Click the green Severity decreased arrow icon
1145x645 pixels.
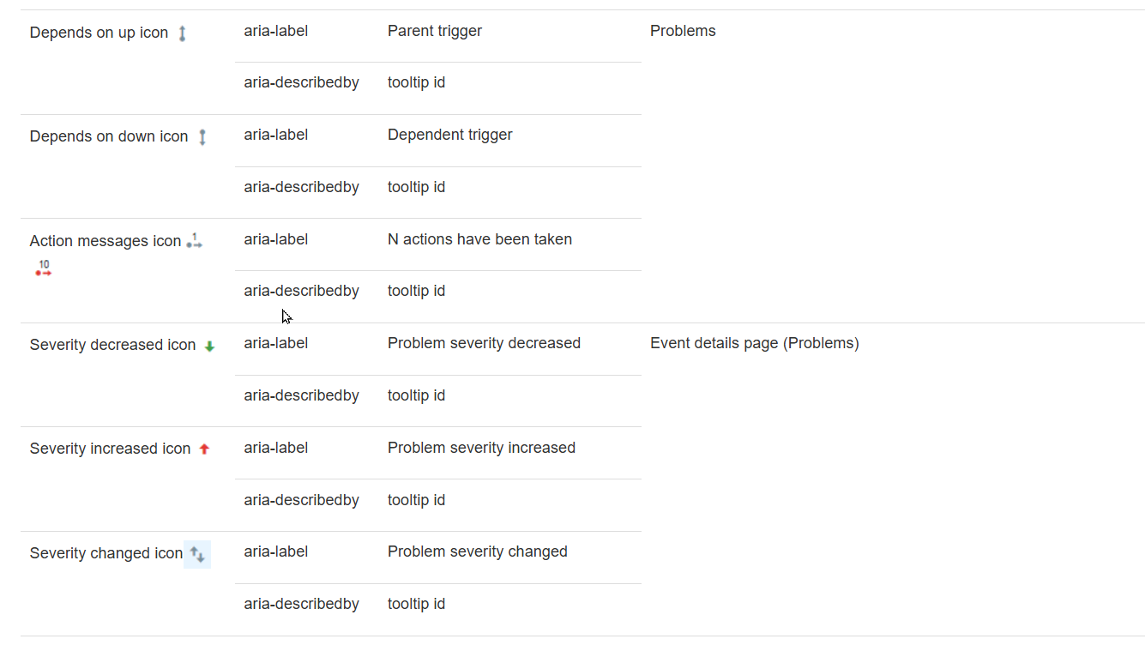[209, 347]
